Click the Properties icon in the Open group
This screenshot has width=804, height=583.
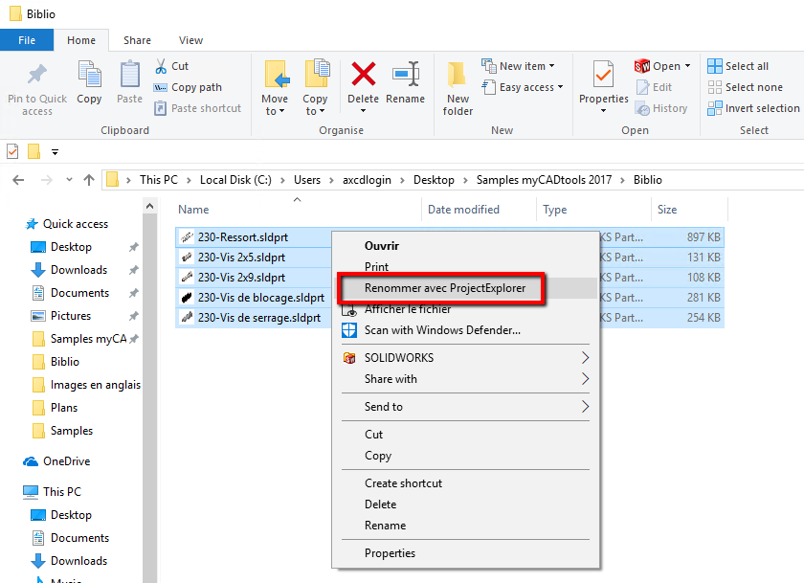pyautogui.click(x=603, y=86)
